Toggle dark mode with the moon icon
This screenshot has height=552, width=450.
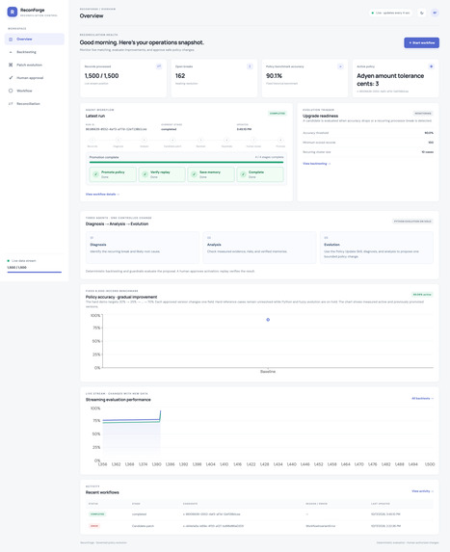[422, 13]
